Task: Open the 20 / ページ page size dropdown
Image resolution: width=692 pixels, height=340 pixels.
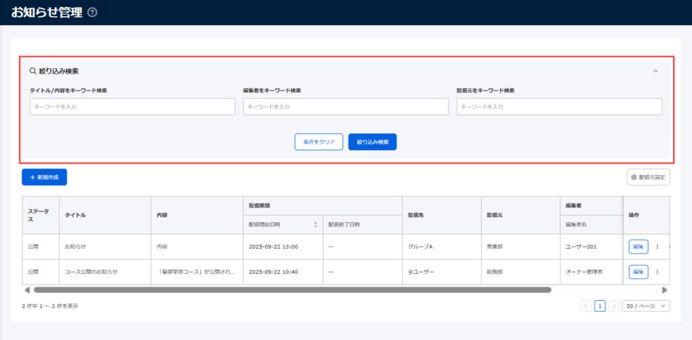Action: coord(645,306)
